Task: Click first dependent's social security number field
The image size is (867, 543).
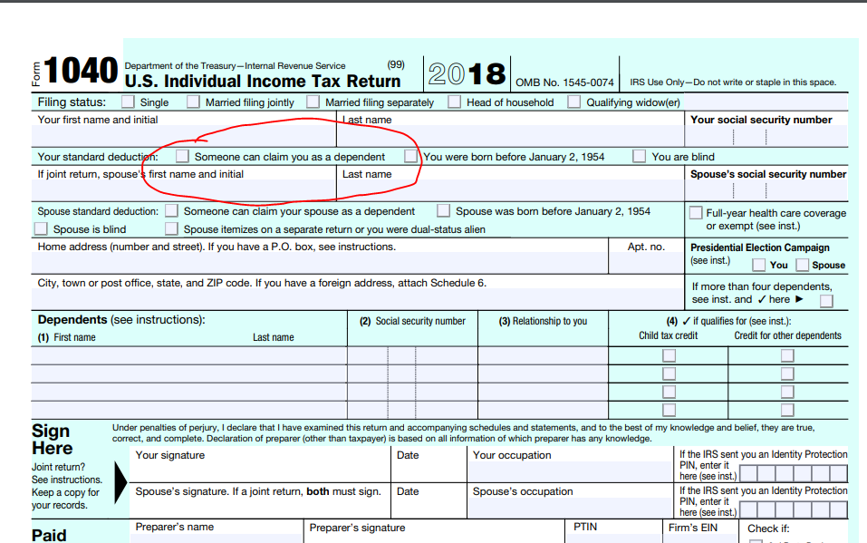Action: (412, 355)
